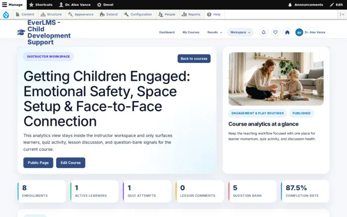Click the Engagement & Play Routines tag

258,113
